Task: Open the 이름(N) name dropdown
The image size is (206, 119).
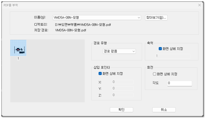Action: (97, 18)
